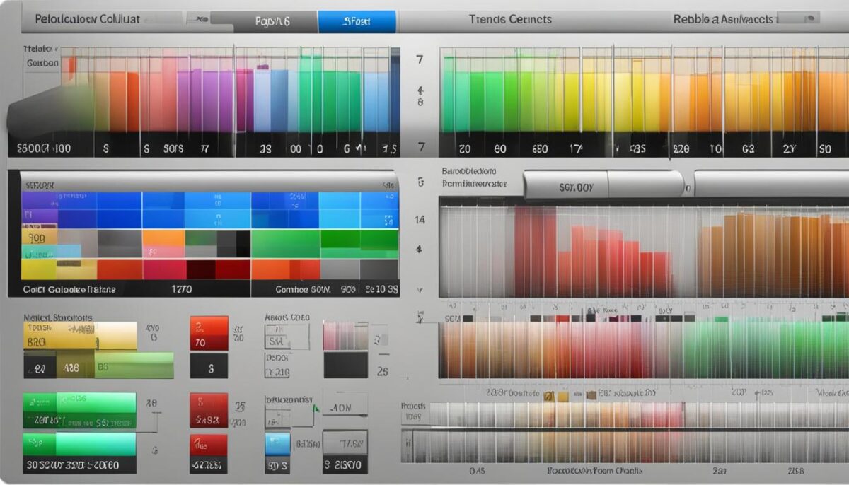Viewport: 849px width, 485px height.
Task: Click the blue square tile icon near bottom row
Action: click(x=277, y=443)
